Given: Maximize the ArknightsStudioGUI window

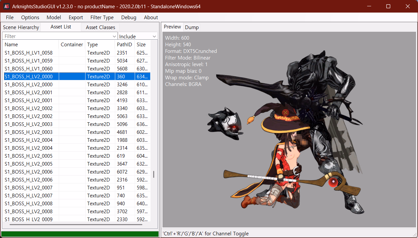Looking at the screenshot, I should 388,6.
